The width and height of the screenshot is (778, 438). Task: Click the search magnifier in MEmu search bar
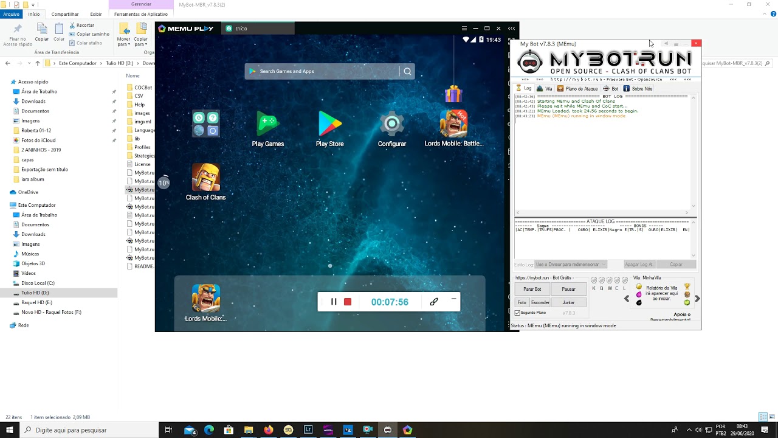tap(407, 71)
